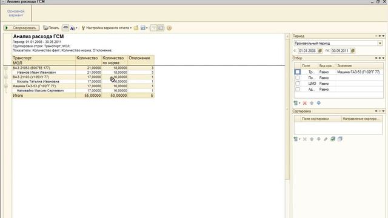Open the Сортировка panel menu arrow
The image size is (388, 218).
pos(384,111)
